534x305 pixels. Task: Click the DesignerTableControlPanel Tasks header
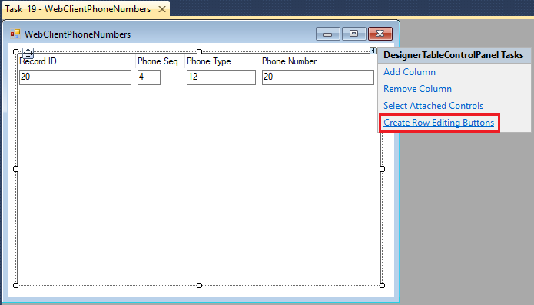click(x=453, y=55)
